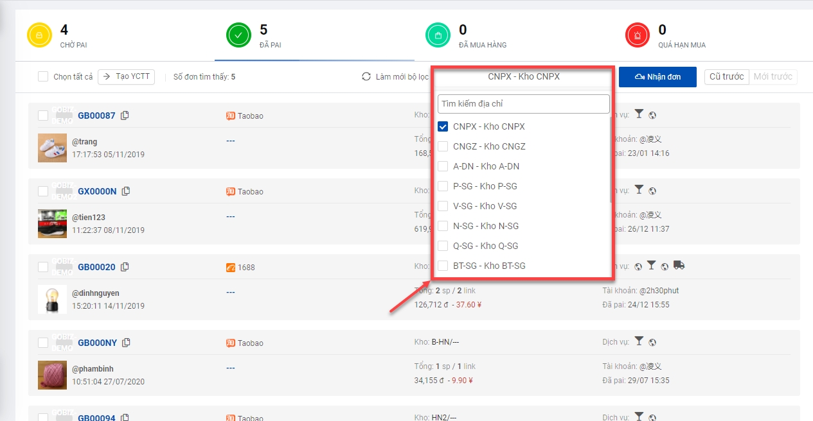The height and width of the screenshot is (421, 813).
Task: Click the customer name '@tien123'
Action: pos(89,218)
